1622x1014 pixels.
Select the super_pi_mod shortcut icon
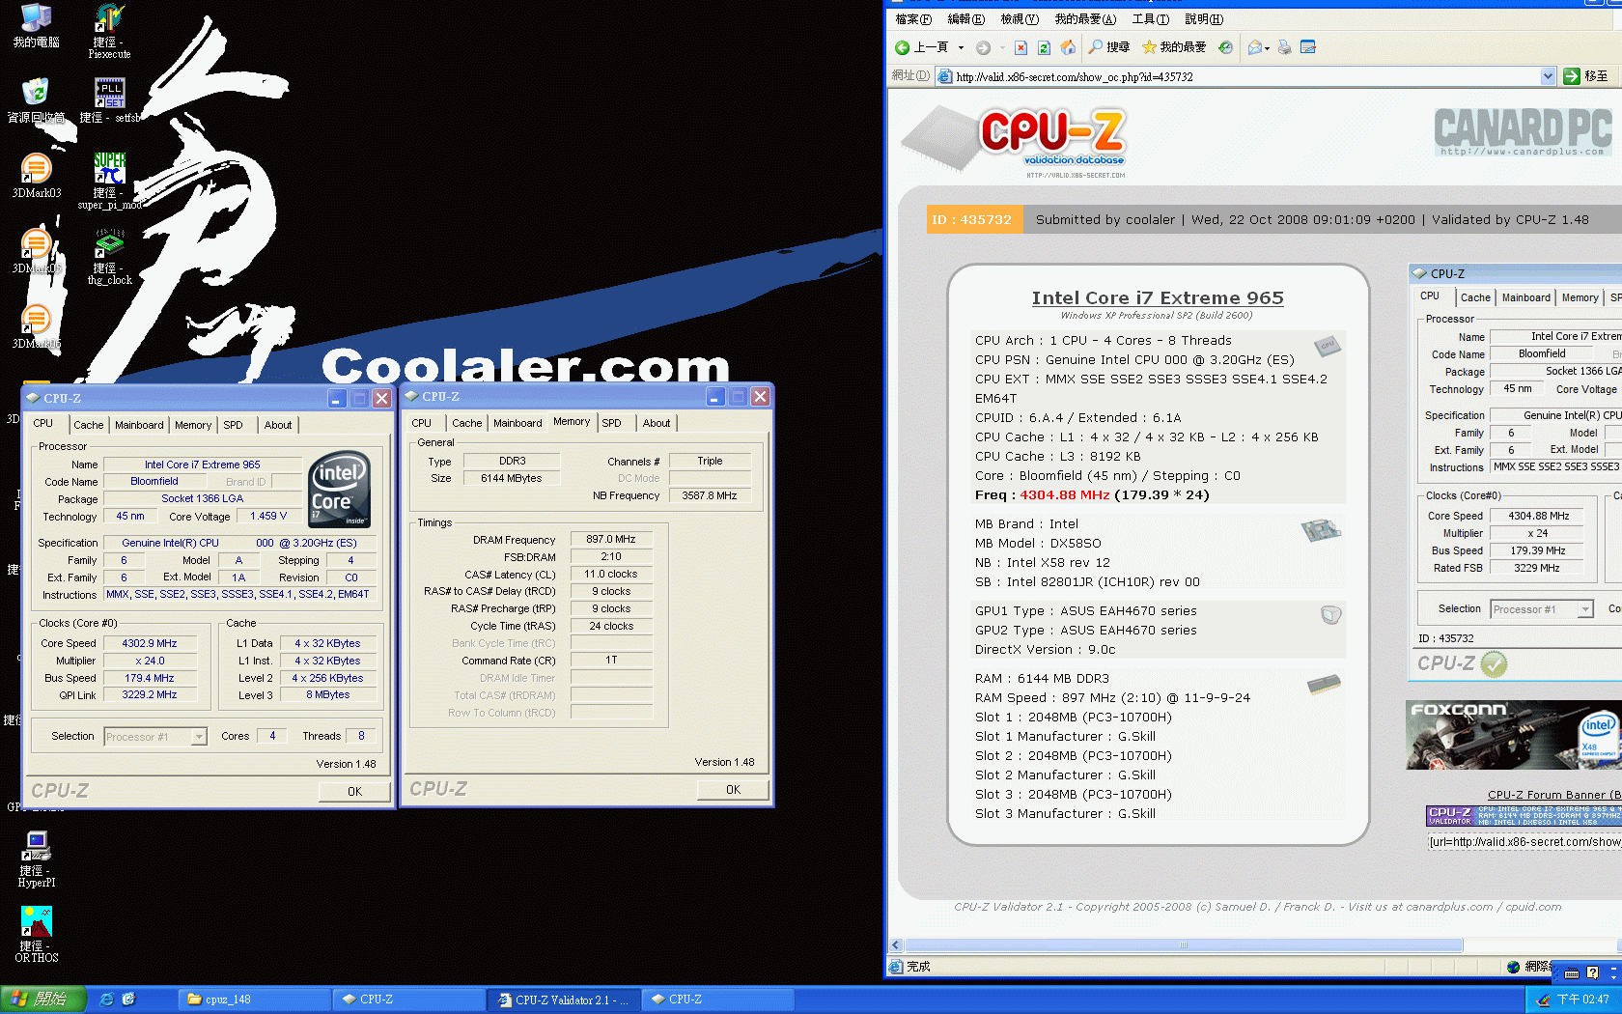pyautogui.click(x=109, y=182)
